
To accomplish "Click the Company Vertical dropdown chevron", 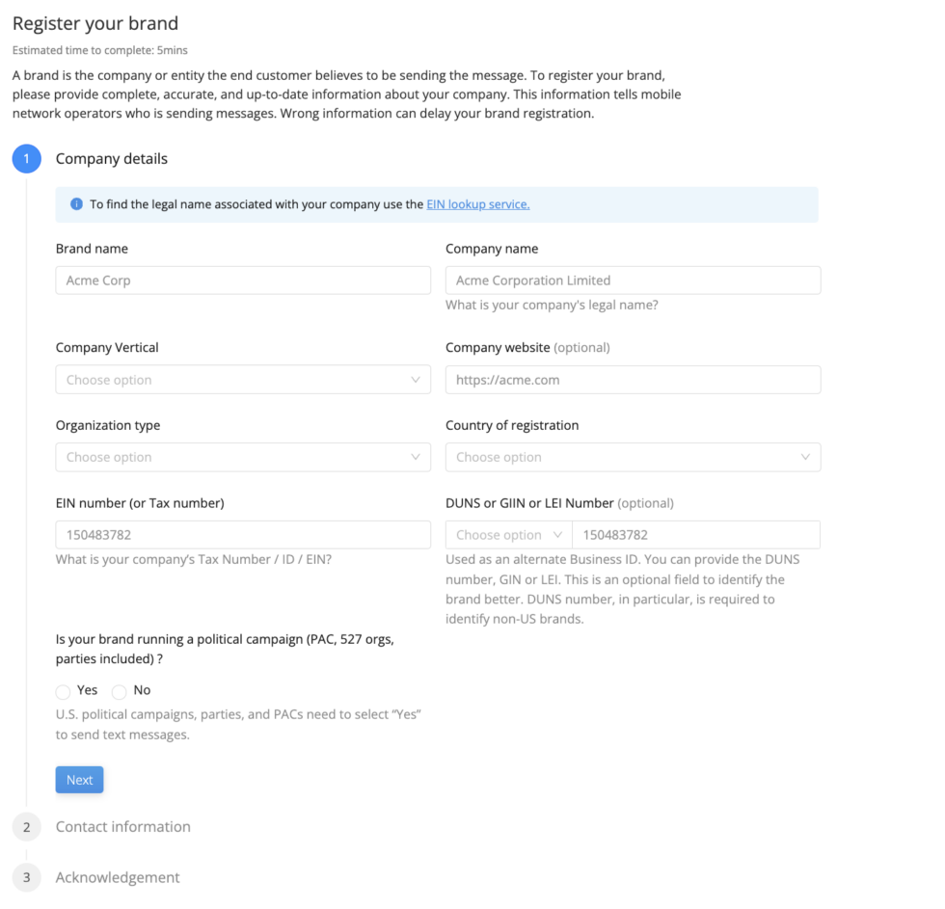I will click(x=418, y=379).
